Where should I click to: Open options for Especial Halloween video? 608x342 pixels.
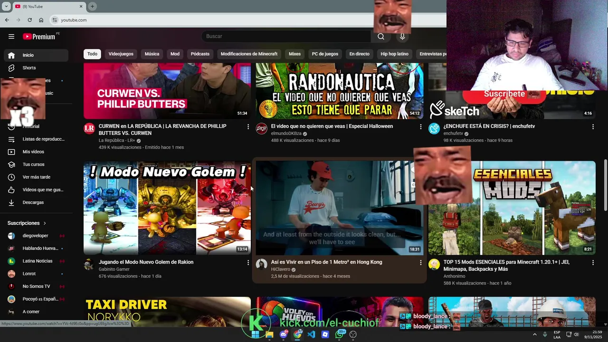[420, 127]
